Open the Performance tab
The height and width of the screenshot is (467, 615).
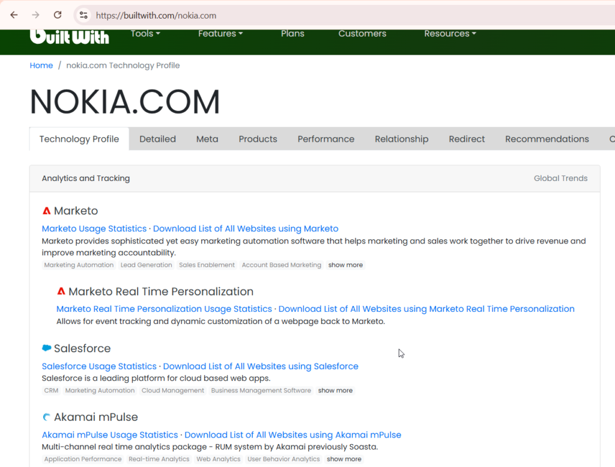pos(326,139)
